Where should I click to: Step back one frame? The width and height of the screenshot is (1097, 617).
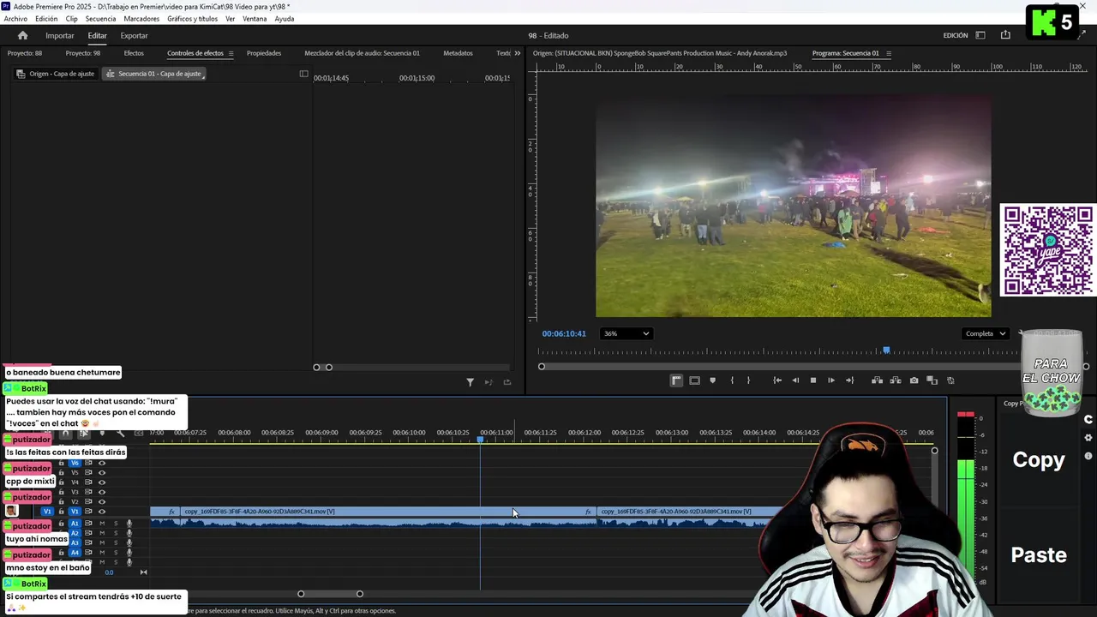coord(795,380)
